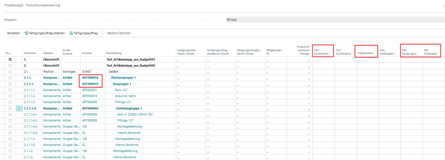Tick the checkbox in row 2.1.1.3.
This screenshot has height=160, width=445.
(x=10, y=157)
